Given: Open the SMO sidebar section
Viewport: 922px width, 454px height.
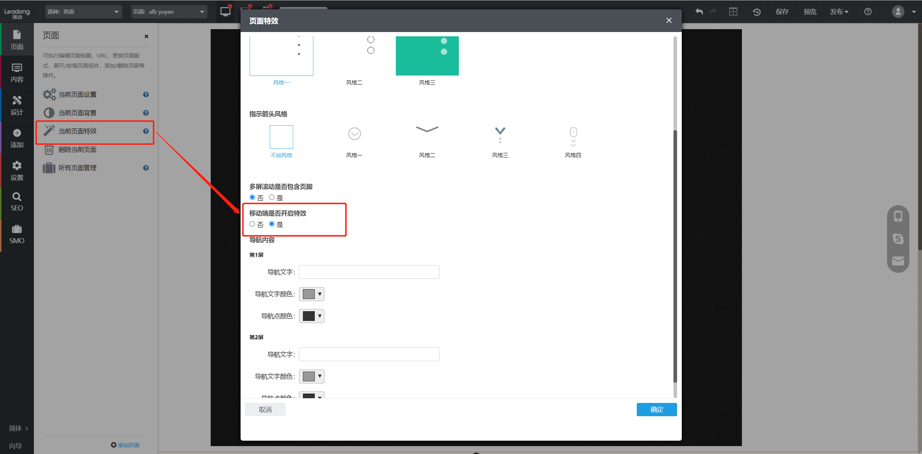Looking at the screenshot, I should point(17,235).
